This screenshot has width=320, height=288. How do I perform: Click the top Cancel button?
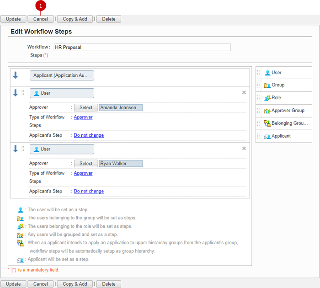[40, 19]
